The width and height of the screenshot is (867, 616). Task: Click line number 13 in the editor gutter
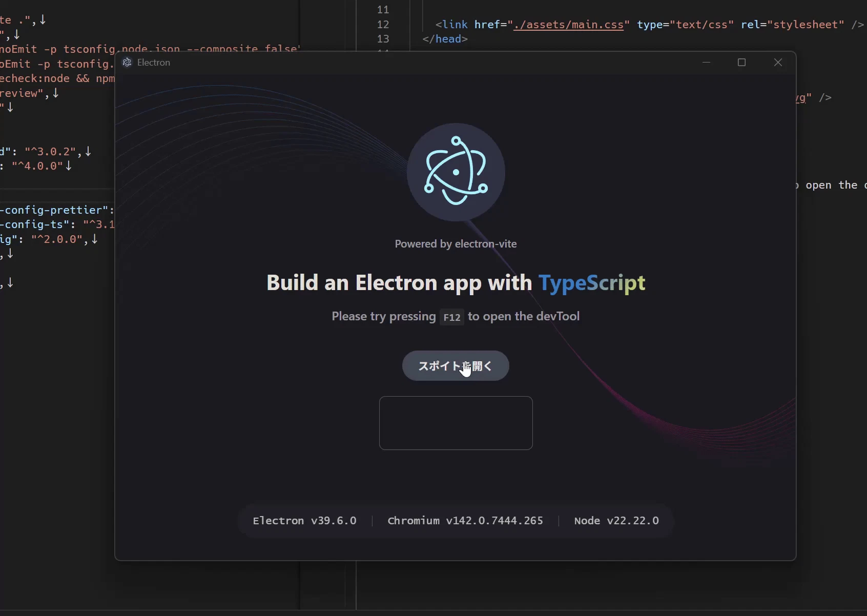coord(383,39)
